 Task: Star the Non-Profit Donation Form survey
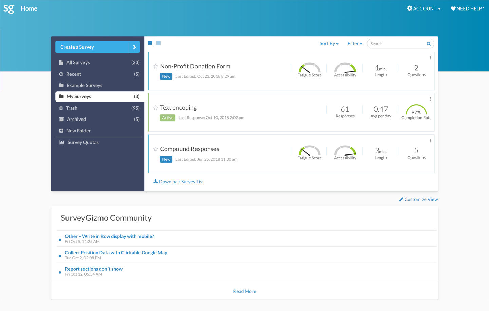pos(156,66)
